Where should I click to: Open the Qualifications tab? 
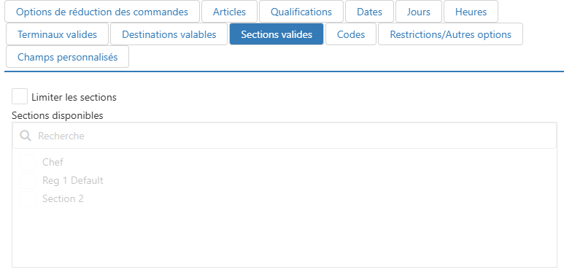click(301, 12)
